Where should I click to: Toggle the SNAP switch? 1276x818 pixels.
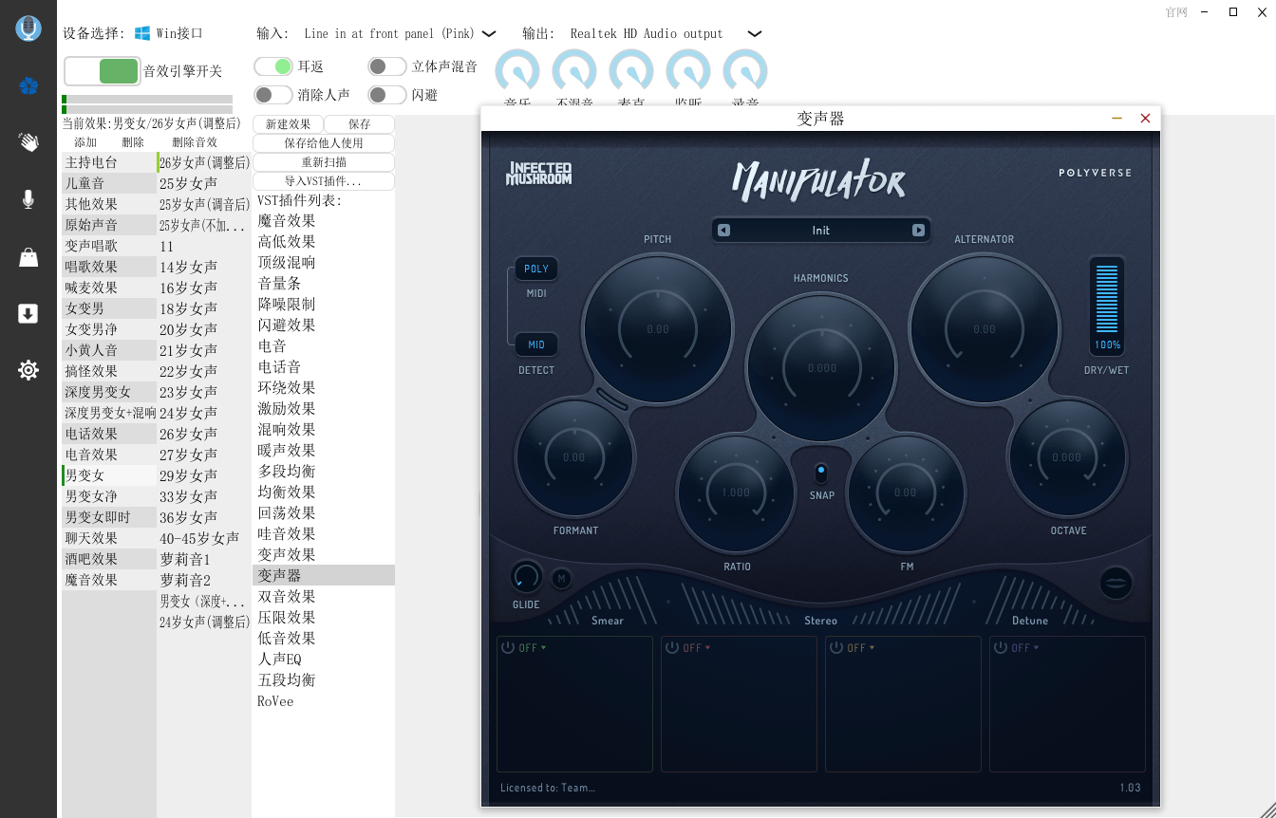[x=821, y=473]
